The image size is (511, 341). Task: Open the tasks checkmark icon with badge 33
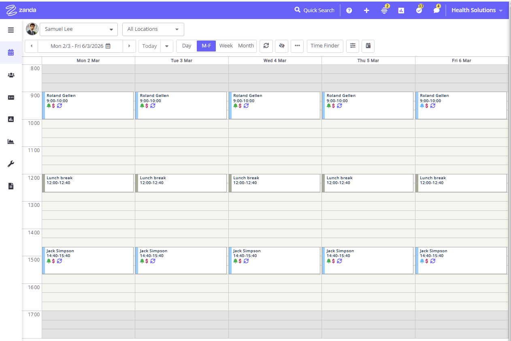pos(419,11)
